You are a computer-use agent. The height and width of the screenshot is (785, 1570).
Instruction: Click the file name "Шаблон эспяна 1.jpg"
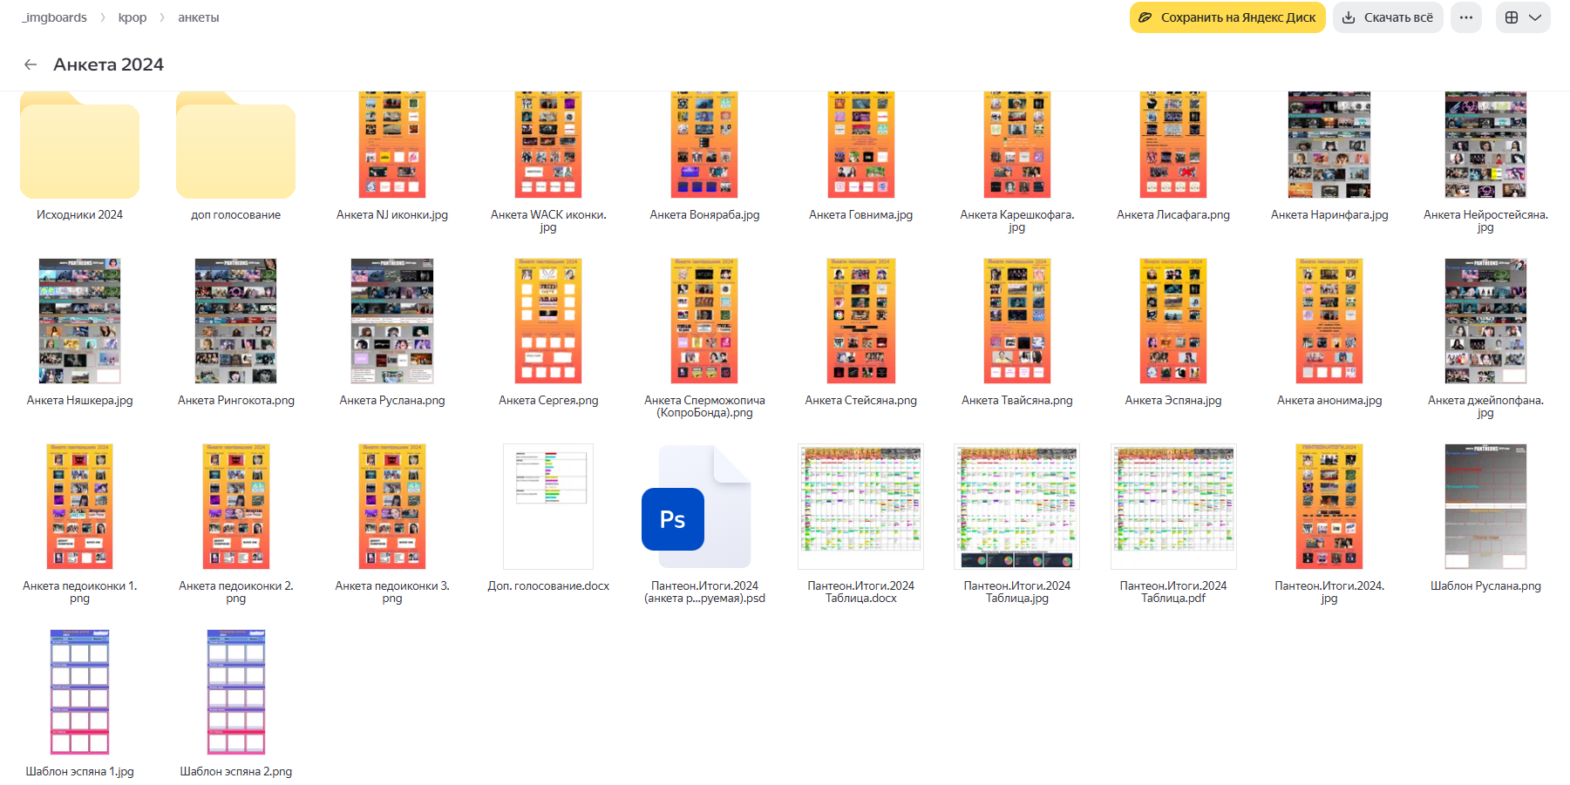click(79, 772)
